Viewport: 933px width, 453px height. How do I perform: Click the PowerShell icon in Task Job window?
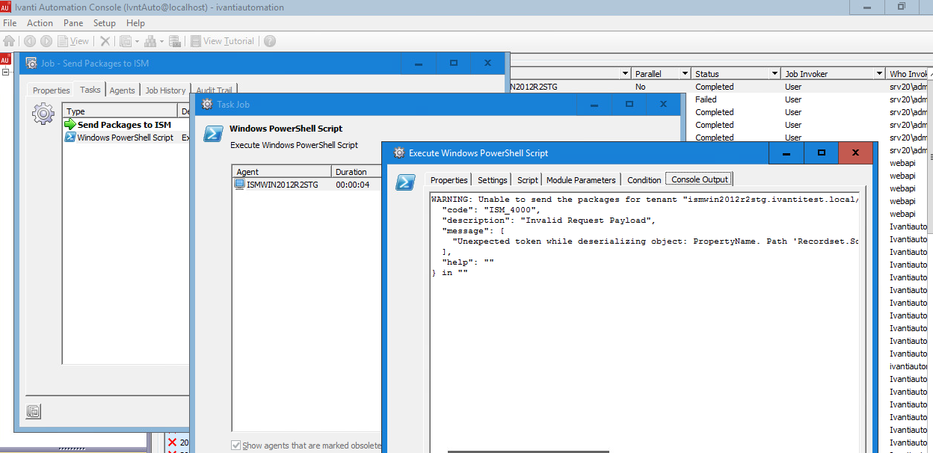tap(215, 132)
